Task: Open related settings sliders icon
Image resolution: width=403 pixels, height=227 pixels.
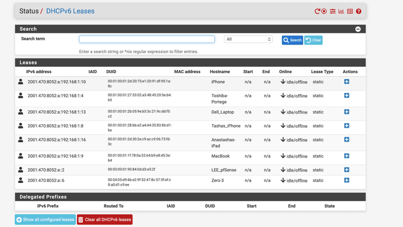Action: 333,11
